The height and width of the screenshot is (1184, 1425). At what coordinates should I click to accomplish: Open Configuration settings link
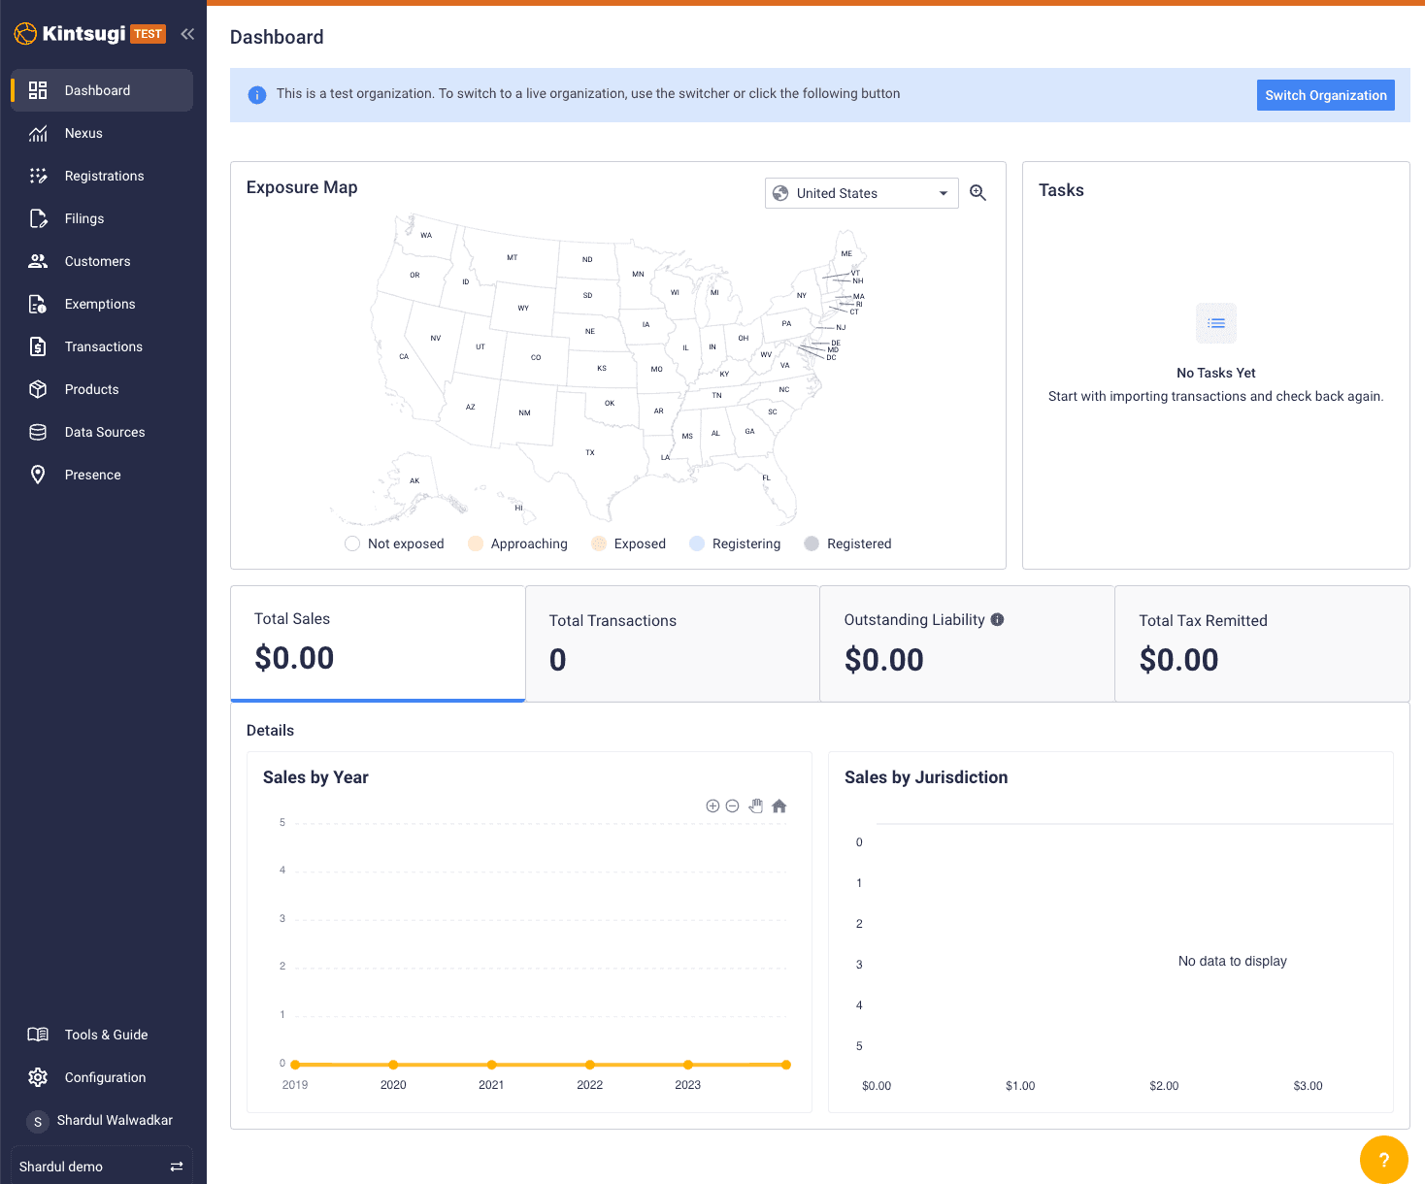102,1077
